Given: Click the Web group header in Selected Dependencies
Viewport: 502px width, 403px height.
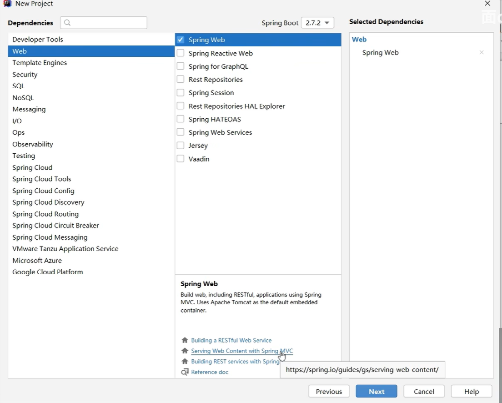Looking at the screenshot, I should tap(359, 40).
